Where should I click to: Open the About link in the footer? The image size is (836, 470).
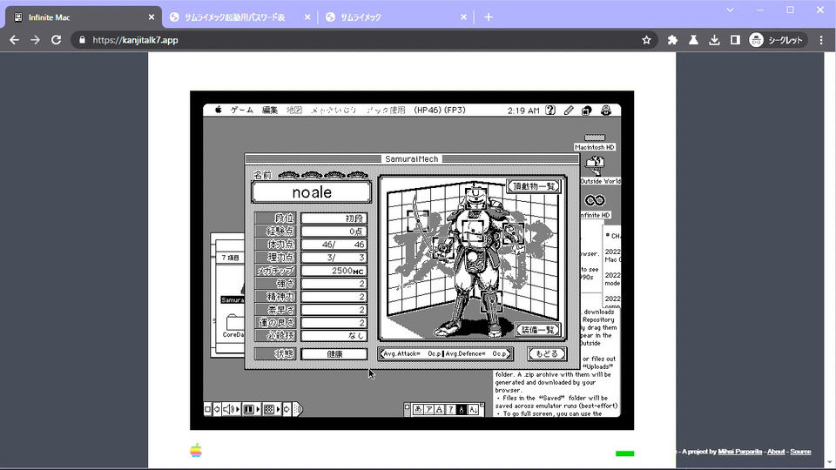776,452
